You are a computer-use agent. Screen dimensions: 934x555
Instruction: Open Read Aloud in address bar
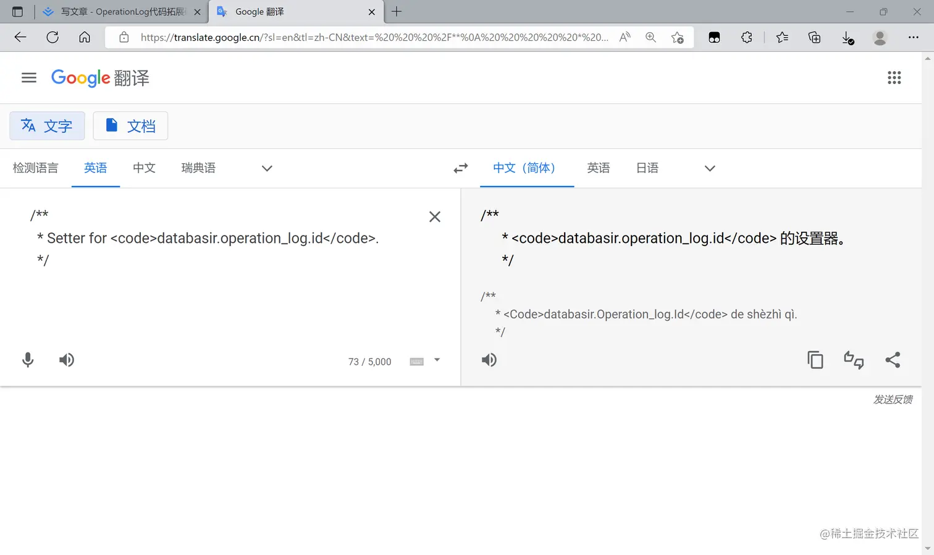625,37
